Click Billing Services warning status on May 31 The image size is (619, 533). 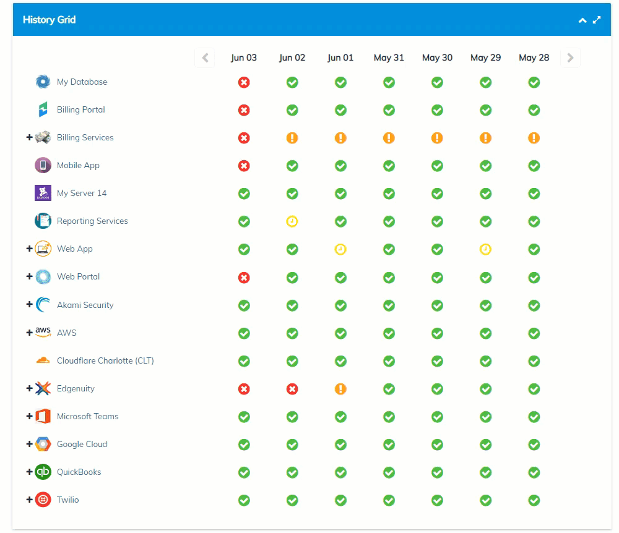pos(389,138)
